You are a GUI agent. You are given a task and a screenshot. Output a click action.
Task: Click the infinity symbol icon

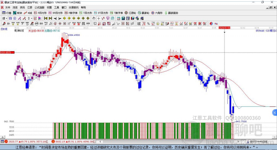coord(216,24)
